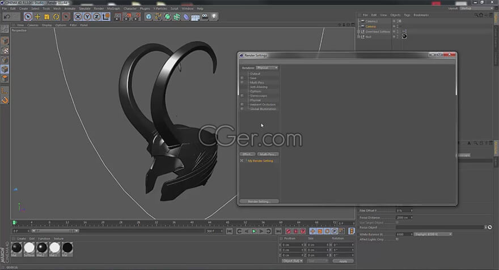Click the Multi-Pass... button

[268, 154]
